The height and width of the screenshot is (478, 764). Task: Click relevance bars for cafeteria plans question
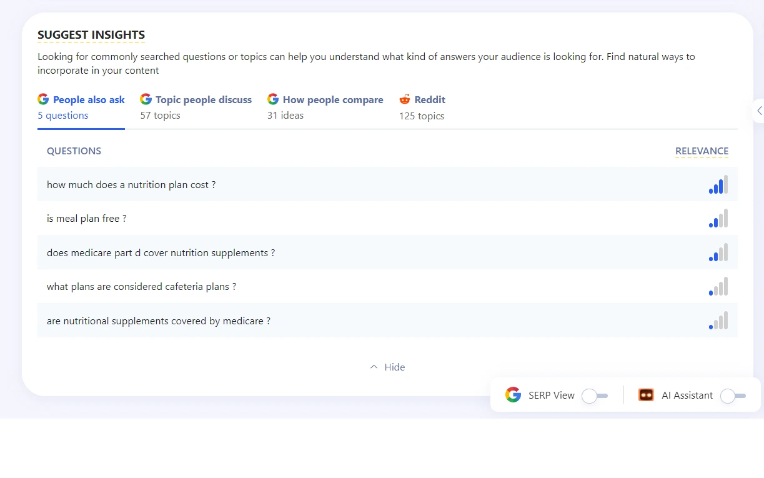(x=718, y=287)
